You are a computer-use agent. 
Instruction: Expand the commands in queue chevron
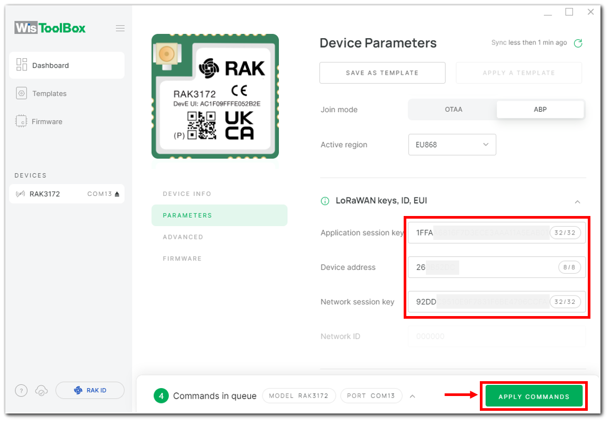click(x=413, y=396)
